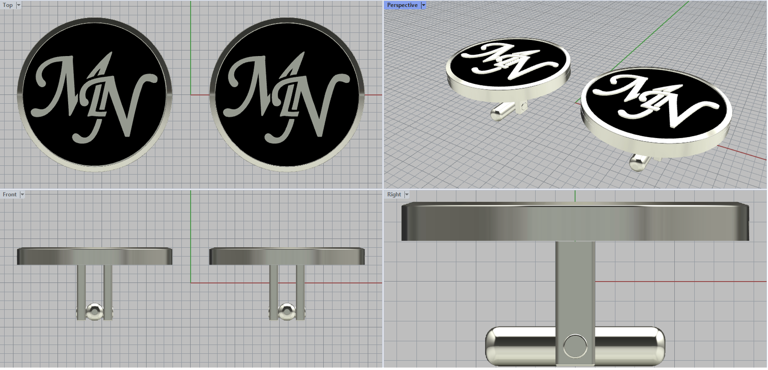Screen dimensions: 768x370
Task: Expand the Right viewport menu arrow
Action: click(407, 195)
